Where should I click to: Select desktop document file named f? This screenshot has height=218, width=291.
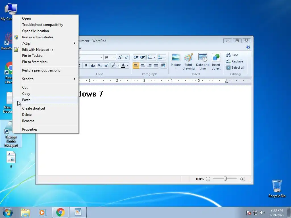tap(11, 160)
